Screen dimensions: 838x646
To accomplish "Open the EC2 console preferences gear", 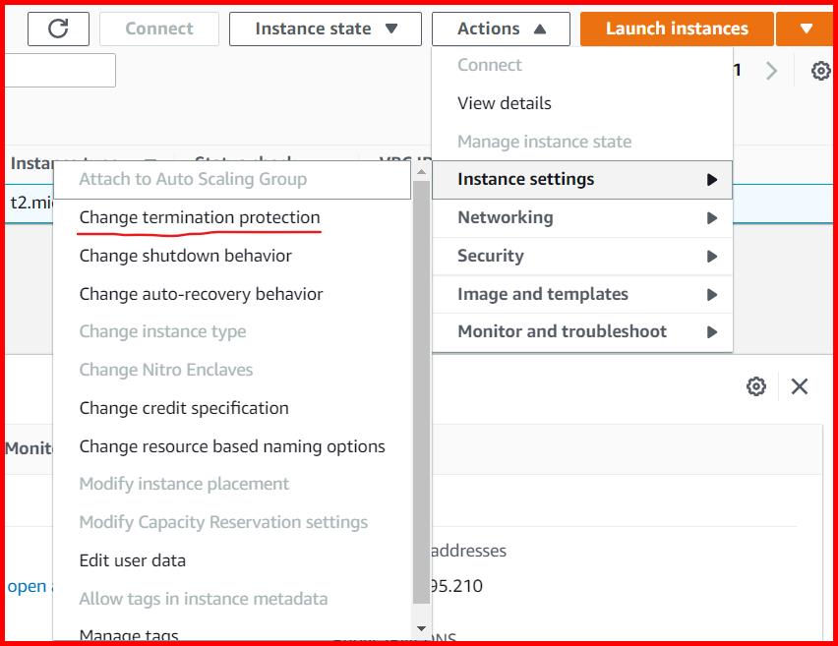I will click(x=819, y=70).
